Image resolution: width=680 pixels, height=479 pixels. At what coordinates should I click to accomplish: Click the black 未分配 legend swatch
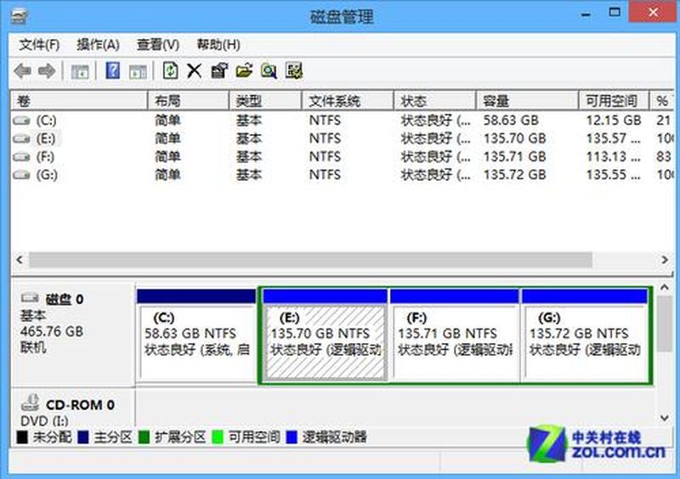(x=22, y=437)
